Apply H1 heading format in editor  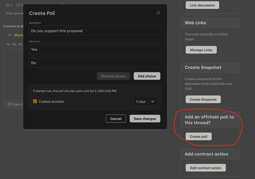coord(8,44)
